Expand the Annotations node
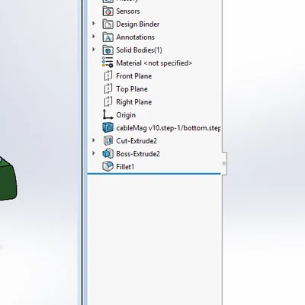The height and width of the screenshot is (305, 305). pyautogui.click(x=94, y=37)
